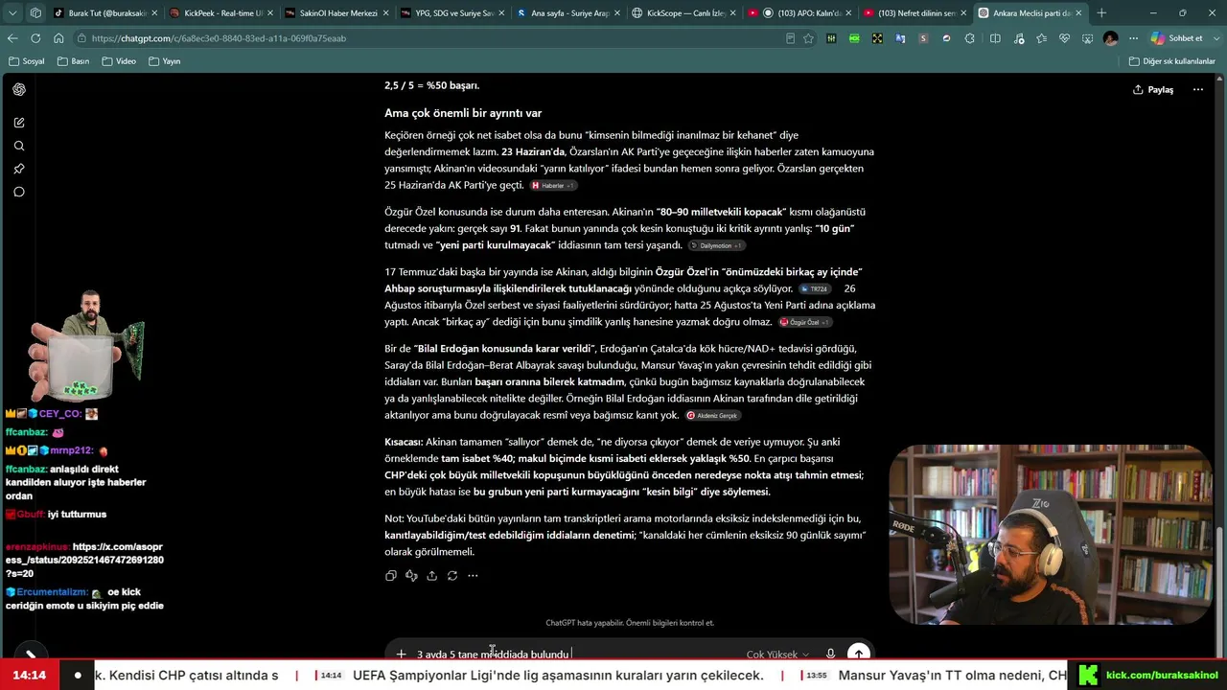Click the streamer webcam video overlay
This screenshot has height=690, width=1227.
1049,534
